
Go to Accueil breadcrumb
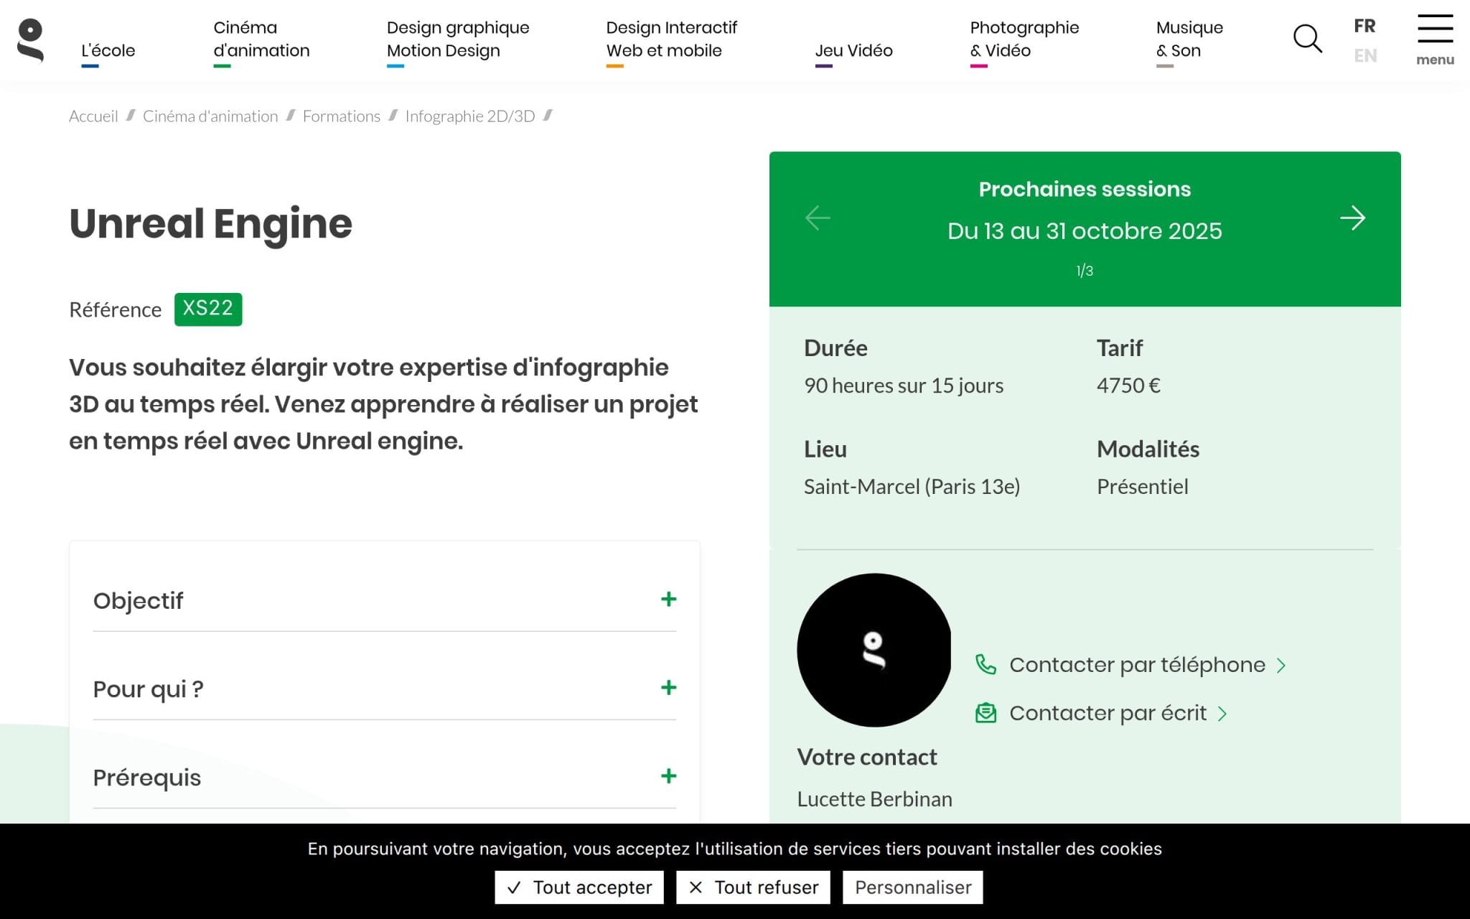[x=93, y=116]
